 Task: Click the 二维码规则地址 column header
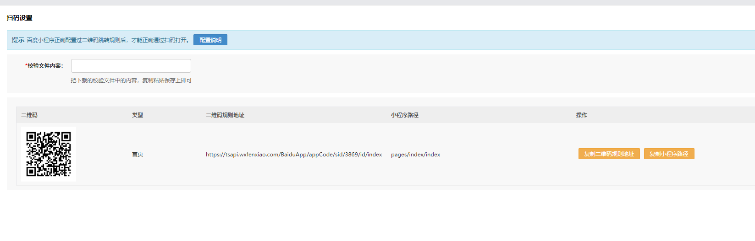(225, 115)
